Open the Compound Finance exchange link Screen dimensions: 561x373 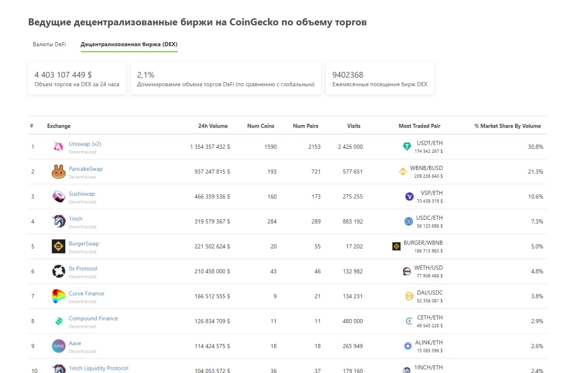tap(93, 319)
